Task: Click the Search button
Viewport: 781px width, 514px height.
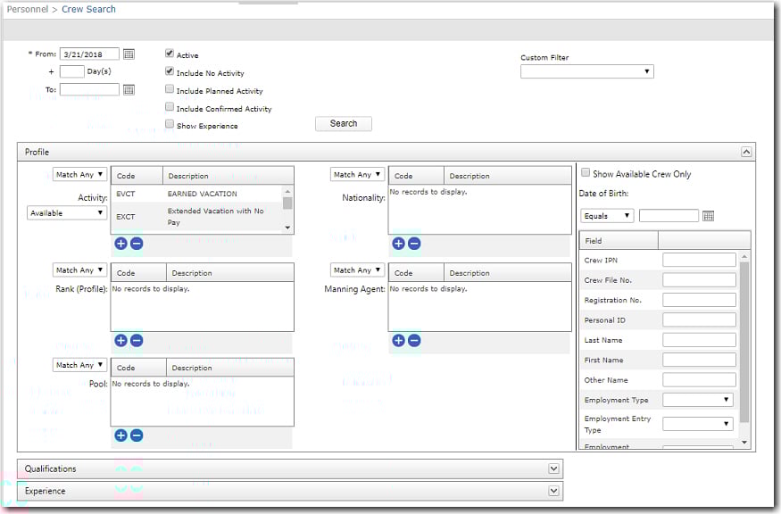Action: coord(343,124)
